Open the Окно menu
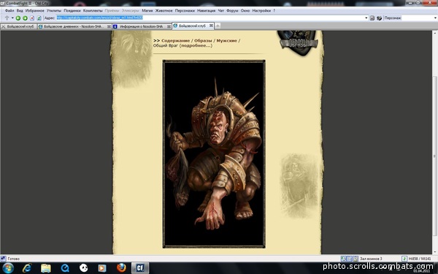Image resolution: width=438 pixels, height=274 pixels. coord(245,11)
